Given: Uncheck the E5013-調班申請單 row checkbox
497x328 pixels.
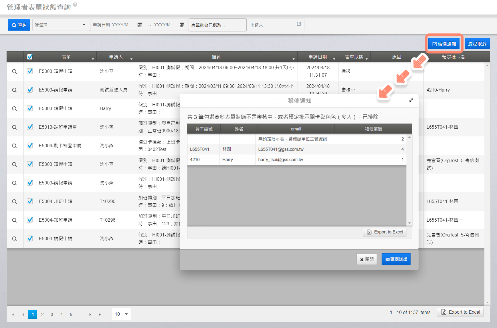Looking at the screenshot, I should coord(30,127).
